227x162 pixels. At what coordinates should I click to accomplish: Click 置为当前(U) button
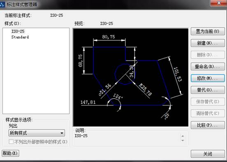(x=208, y=31)
